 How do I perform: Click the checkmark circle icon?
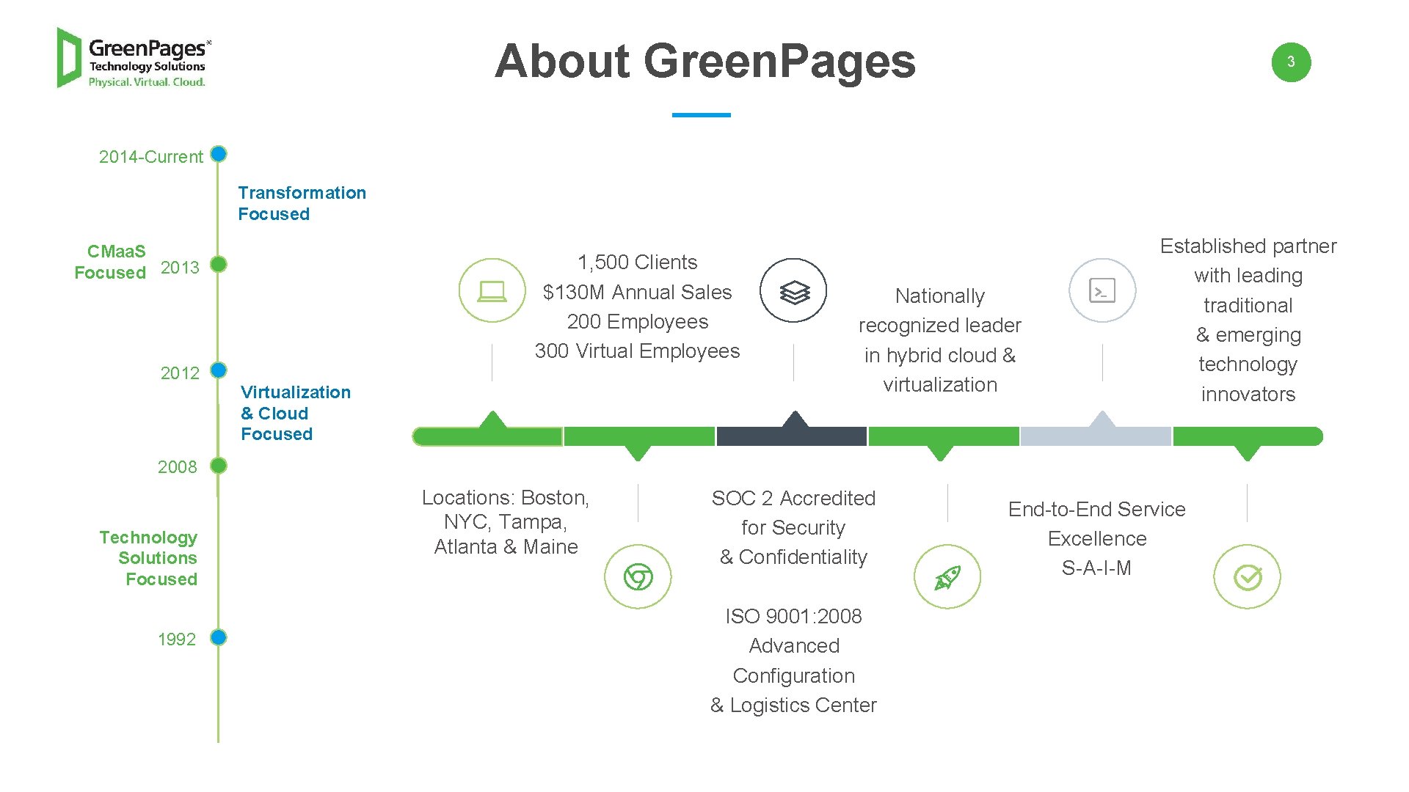(x=1247, y=577)
